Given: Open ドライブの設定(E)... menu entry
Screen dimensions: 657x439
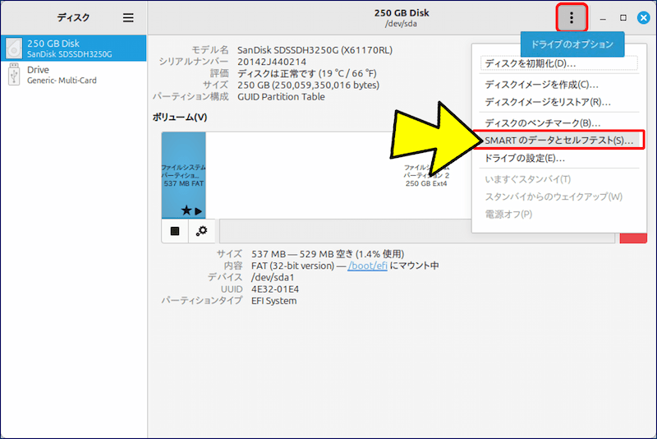Looking at the screenshot, I should [x=559, y=159].
